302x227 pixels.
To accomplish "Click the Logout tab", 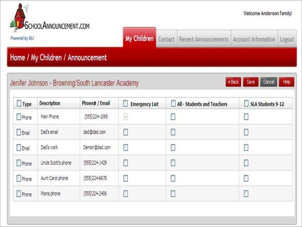I will 287,39.
